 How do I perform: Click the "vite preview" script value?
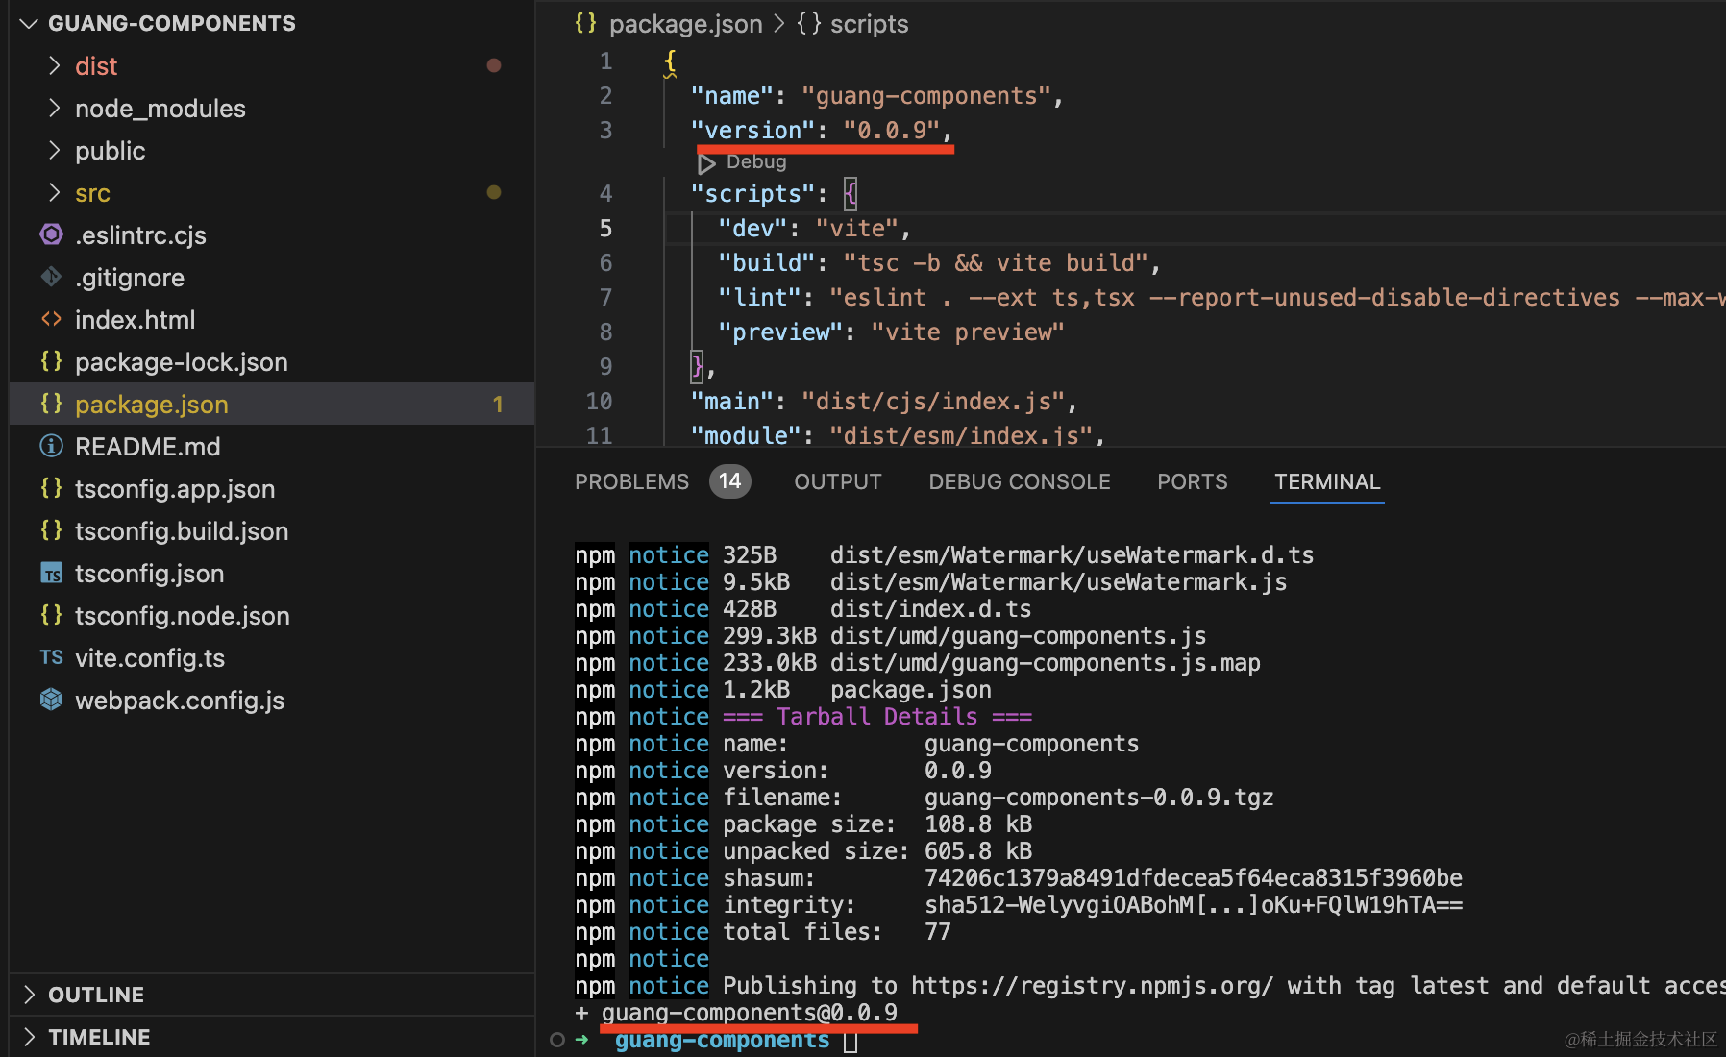point(967,332)
